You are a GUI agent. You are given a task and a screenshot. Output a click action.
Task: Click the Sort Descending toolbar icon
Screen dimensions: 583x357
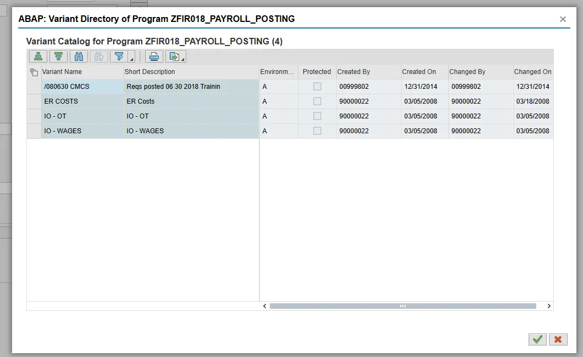(58, 56)
